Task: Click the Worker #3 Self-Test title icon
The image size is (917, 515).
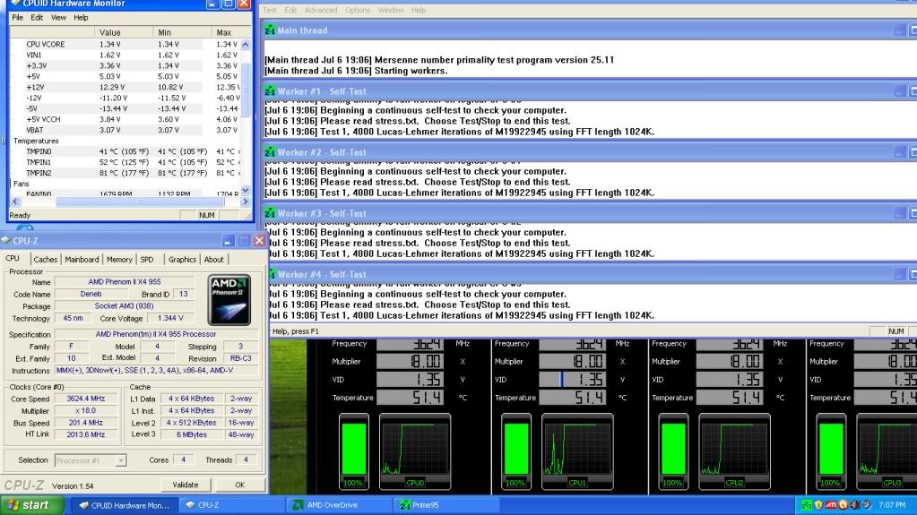Action: [x=270, y=213]
